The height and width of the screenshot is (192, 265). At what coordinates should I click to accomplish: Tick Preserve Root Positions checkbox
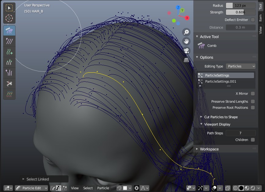(x=253, y=108)
